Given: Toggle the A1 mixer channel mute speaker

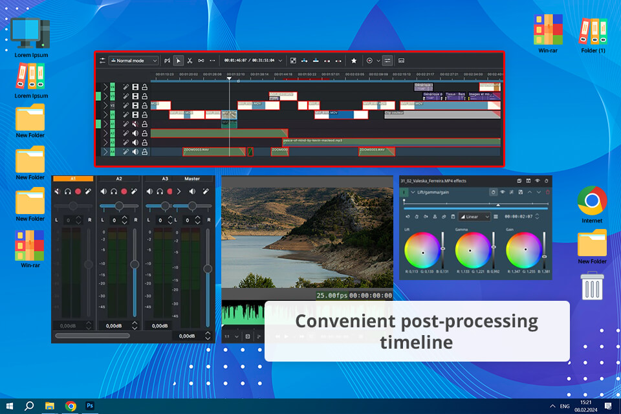Looking at the screenshot, I should point(58,191).
